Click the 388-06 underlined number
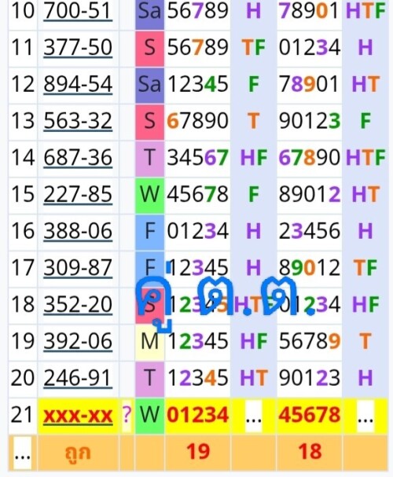Viewport: 393px width, 477px height. click(x=78, y=231)
